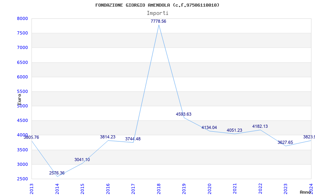Click the 3744.48 data label
The image size is (315, 196).
click(133, 139)
